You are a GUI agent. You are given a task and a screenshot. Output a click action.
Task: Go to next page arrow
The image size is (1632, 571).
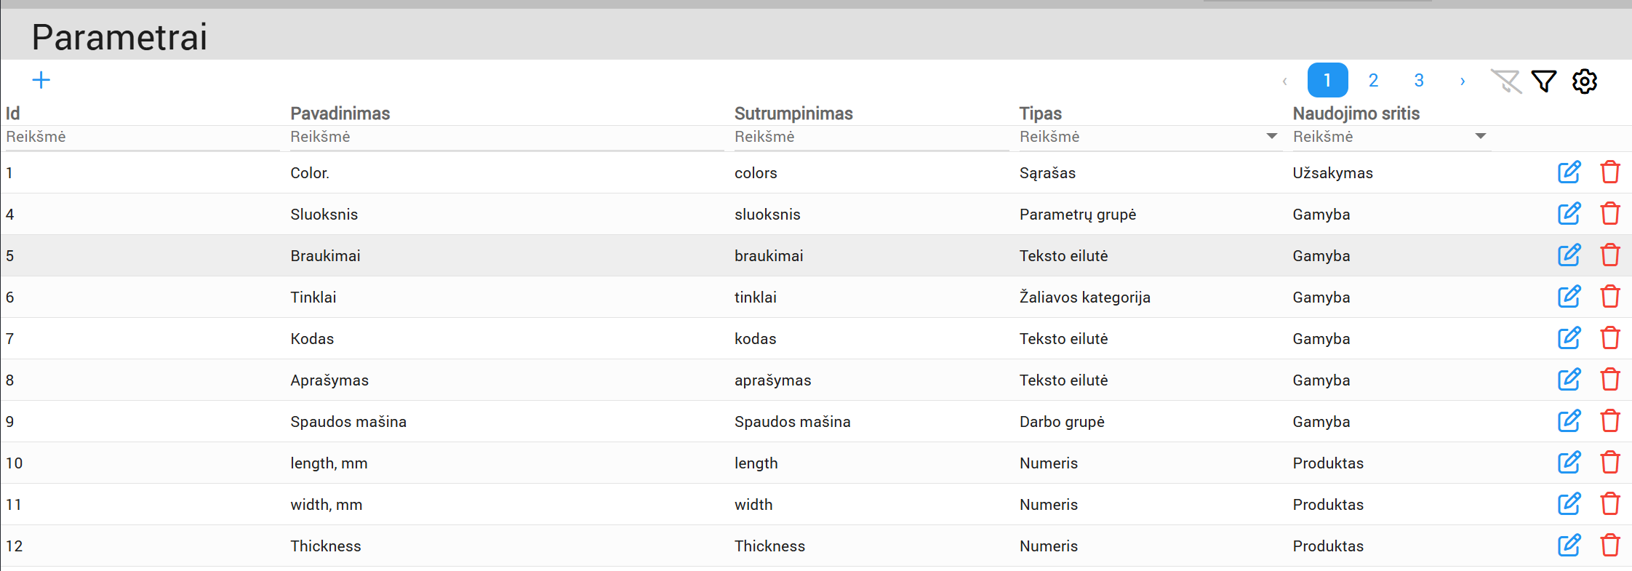tap(1463, 81)
